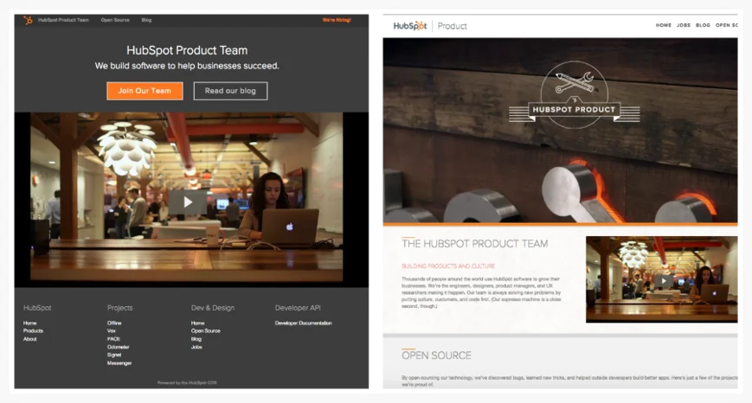The image size is (752, 403).
Task: Click the HubSpot sprocket logo icon
Action: pyautogui.click(x=29, y=20)
